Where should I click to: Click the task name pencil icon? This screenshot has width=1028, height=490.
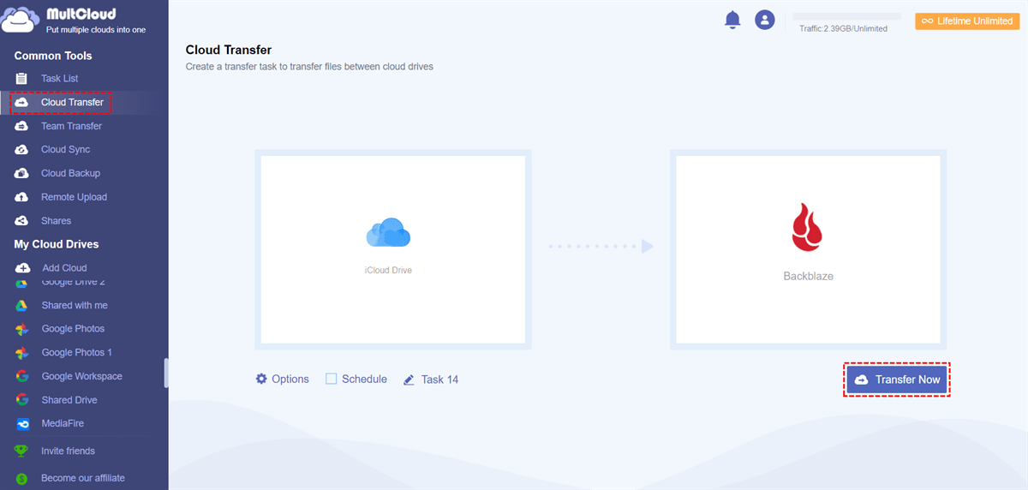click(x=409, y=379)
